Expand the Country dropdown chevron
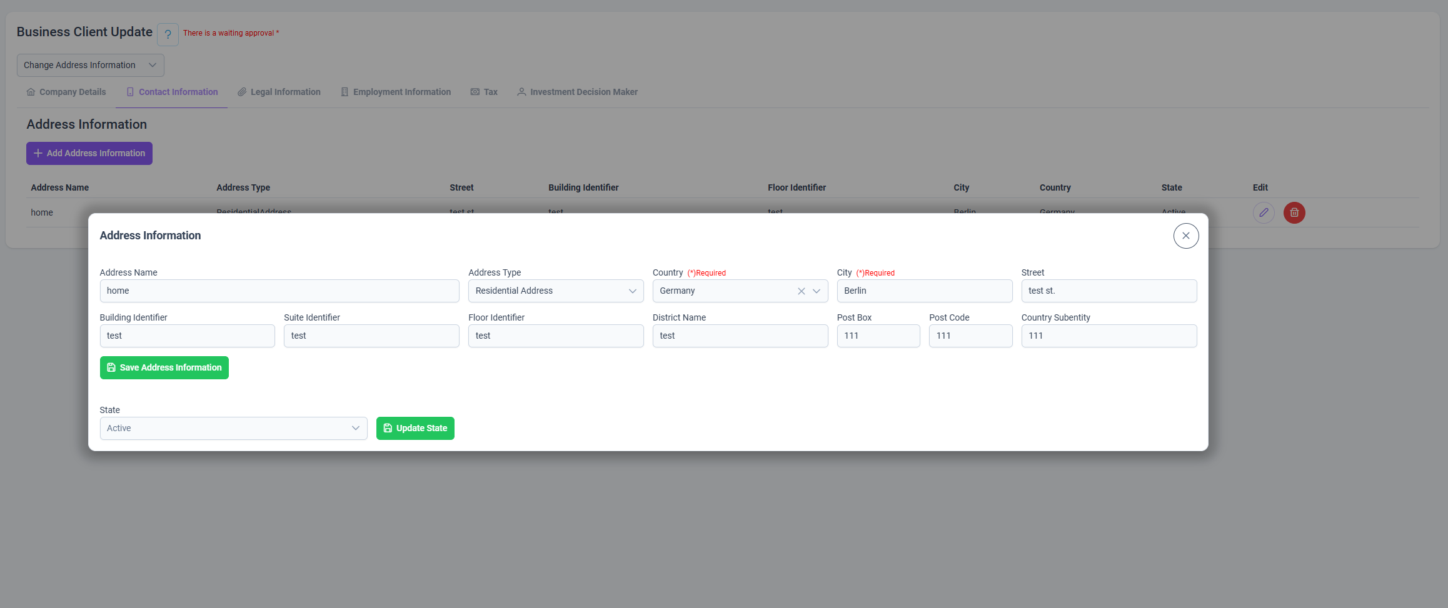The width and height of the screenshot is (1448, 608). click(817, 291)
